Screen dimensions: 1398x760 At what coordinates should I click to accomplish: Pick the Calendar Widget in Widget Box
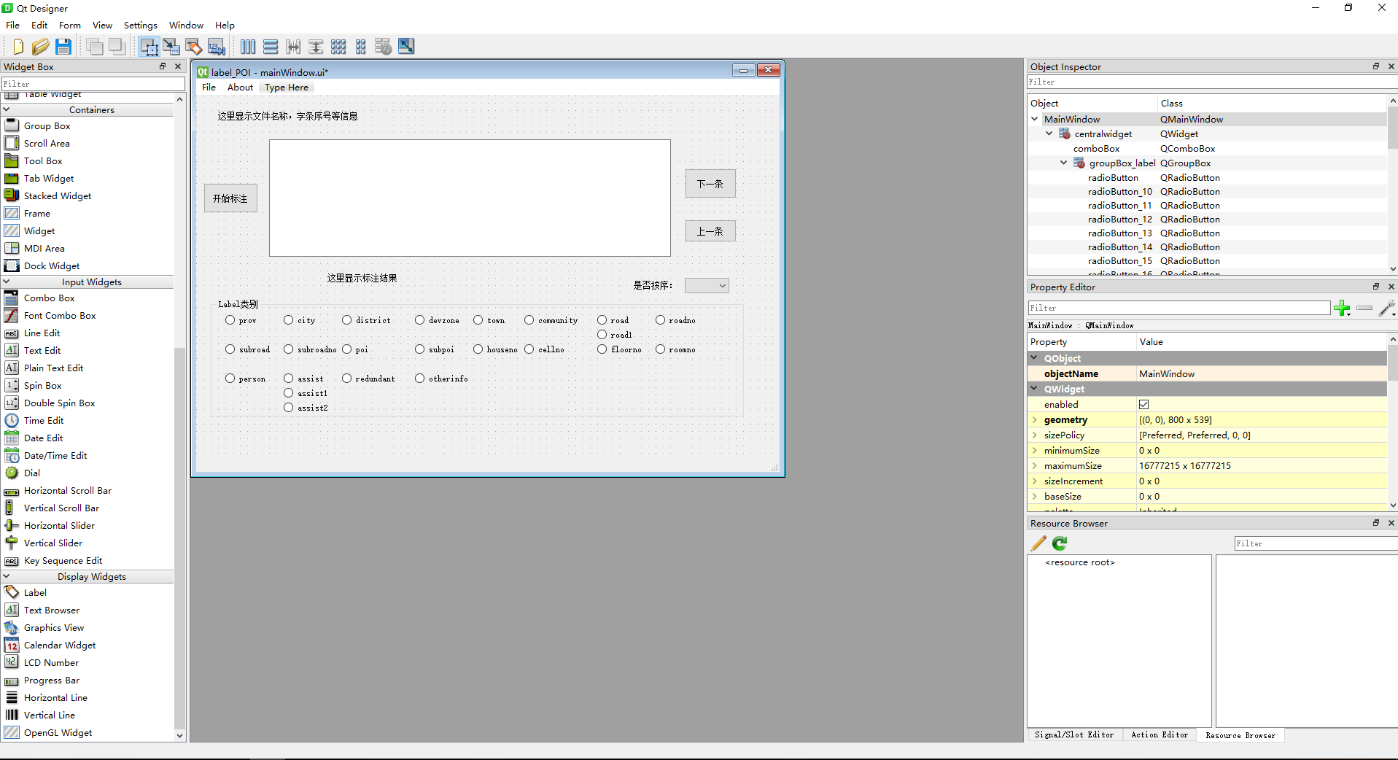[60, 645]
